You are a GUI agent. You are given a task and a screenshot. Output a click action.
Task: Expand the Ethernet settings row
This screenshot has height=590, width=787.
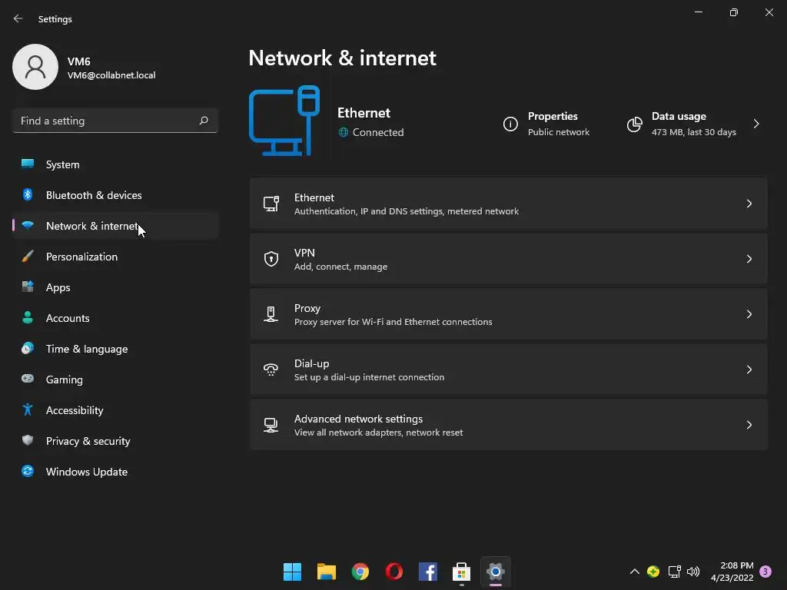(x=508, y=204)
